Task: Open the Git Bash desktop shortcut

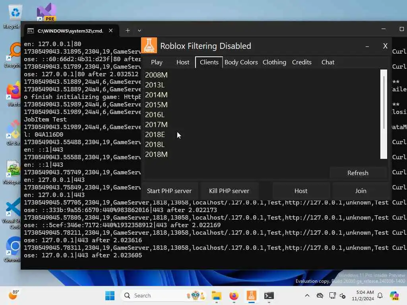Action: pos(13,133)
